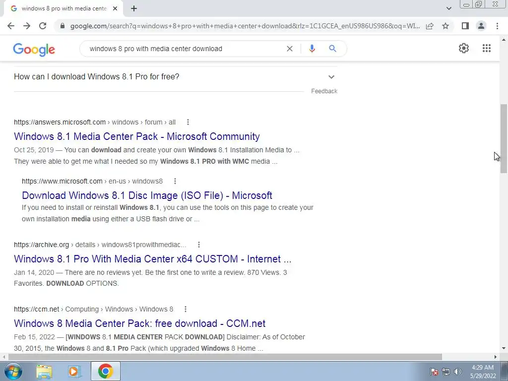Viewport: 508px width, 381px height.
Task: Share this page from the address bar
Action: 430,26
